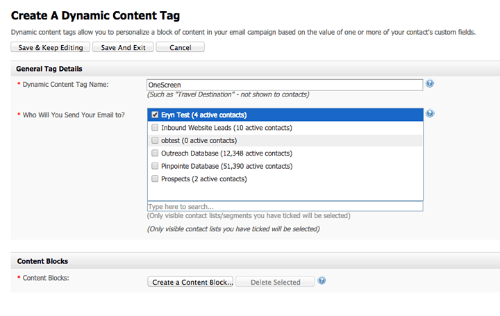Tick the Inbound Website Leads checkbox
This screenshot has width=500, height=316.
(155, 128)
